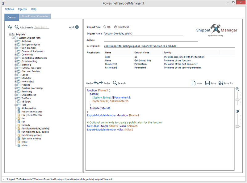Click the empty Author field
247x183 pixels.
coord(151,40)
